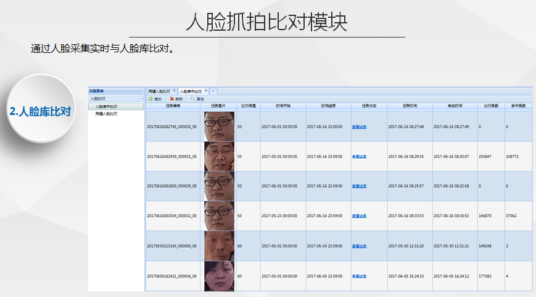Screen dimensions: 536x297
Task: Close the 人脸库中比对 tab
Action: point(206,91)
